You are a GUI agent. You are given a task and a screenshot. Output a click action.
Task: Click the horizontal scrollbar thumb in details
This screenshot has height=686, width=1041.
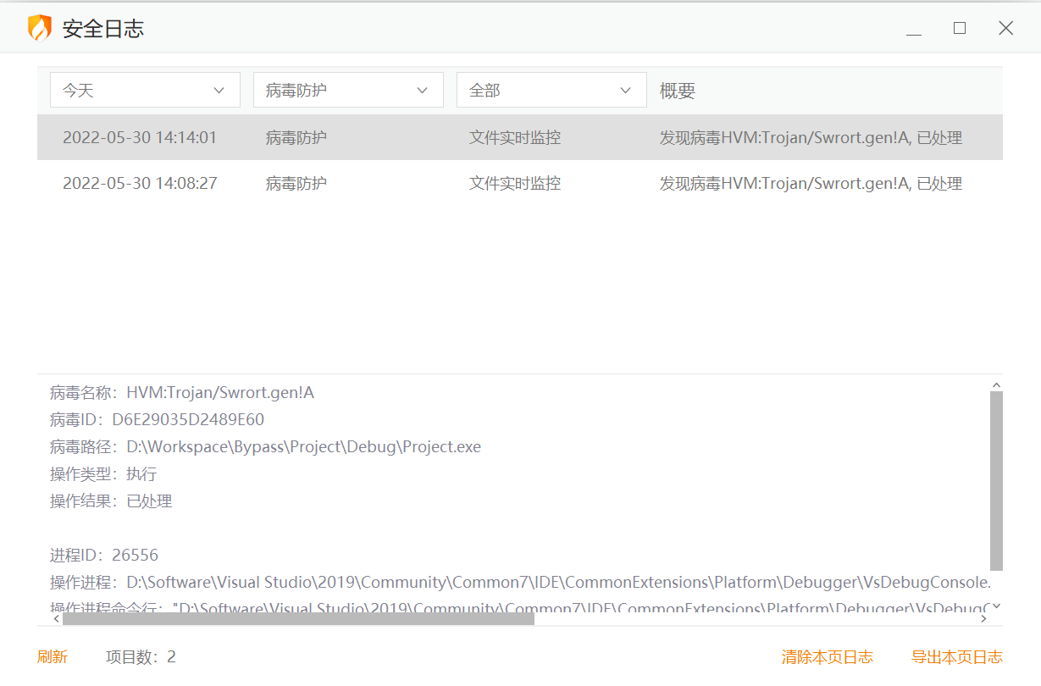298,619
